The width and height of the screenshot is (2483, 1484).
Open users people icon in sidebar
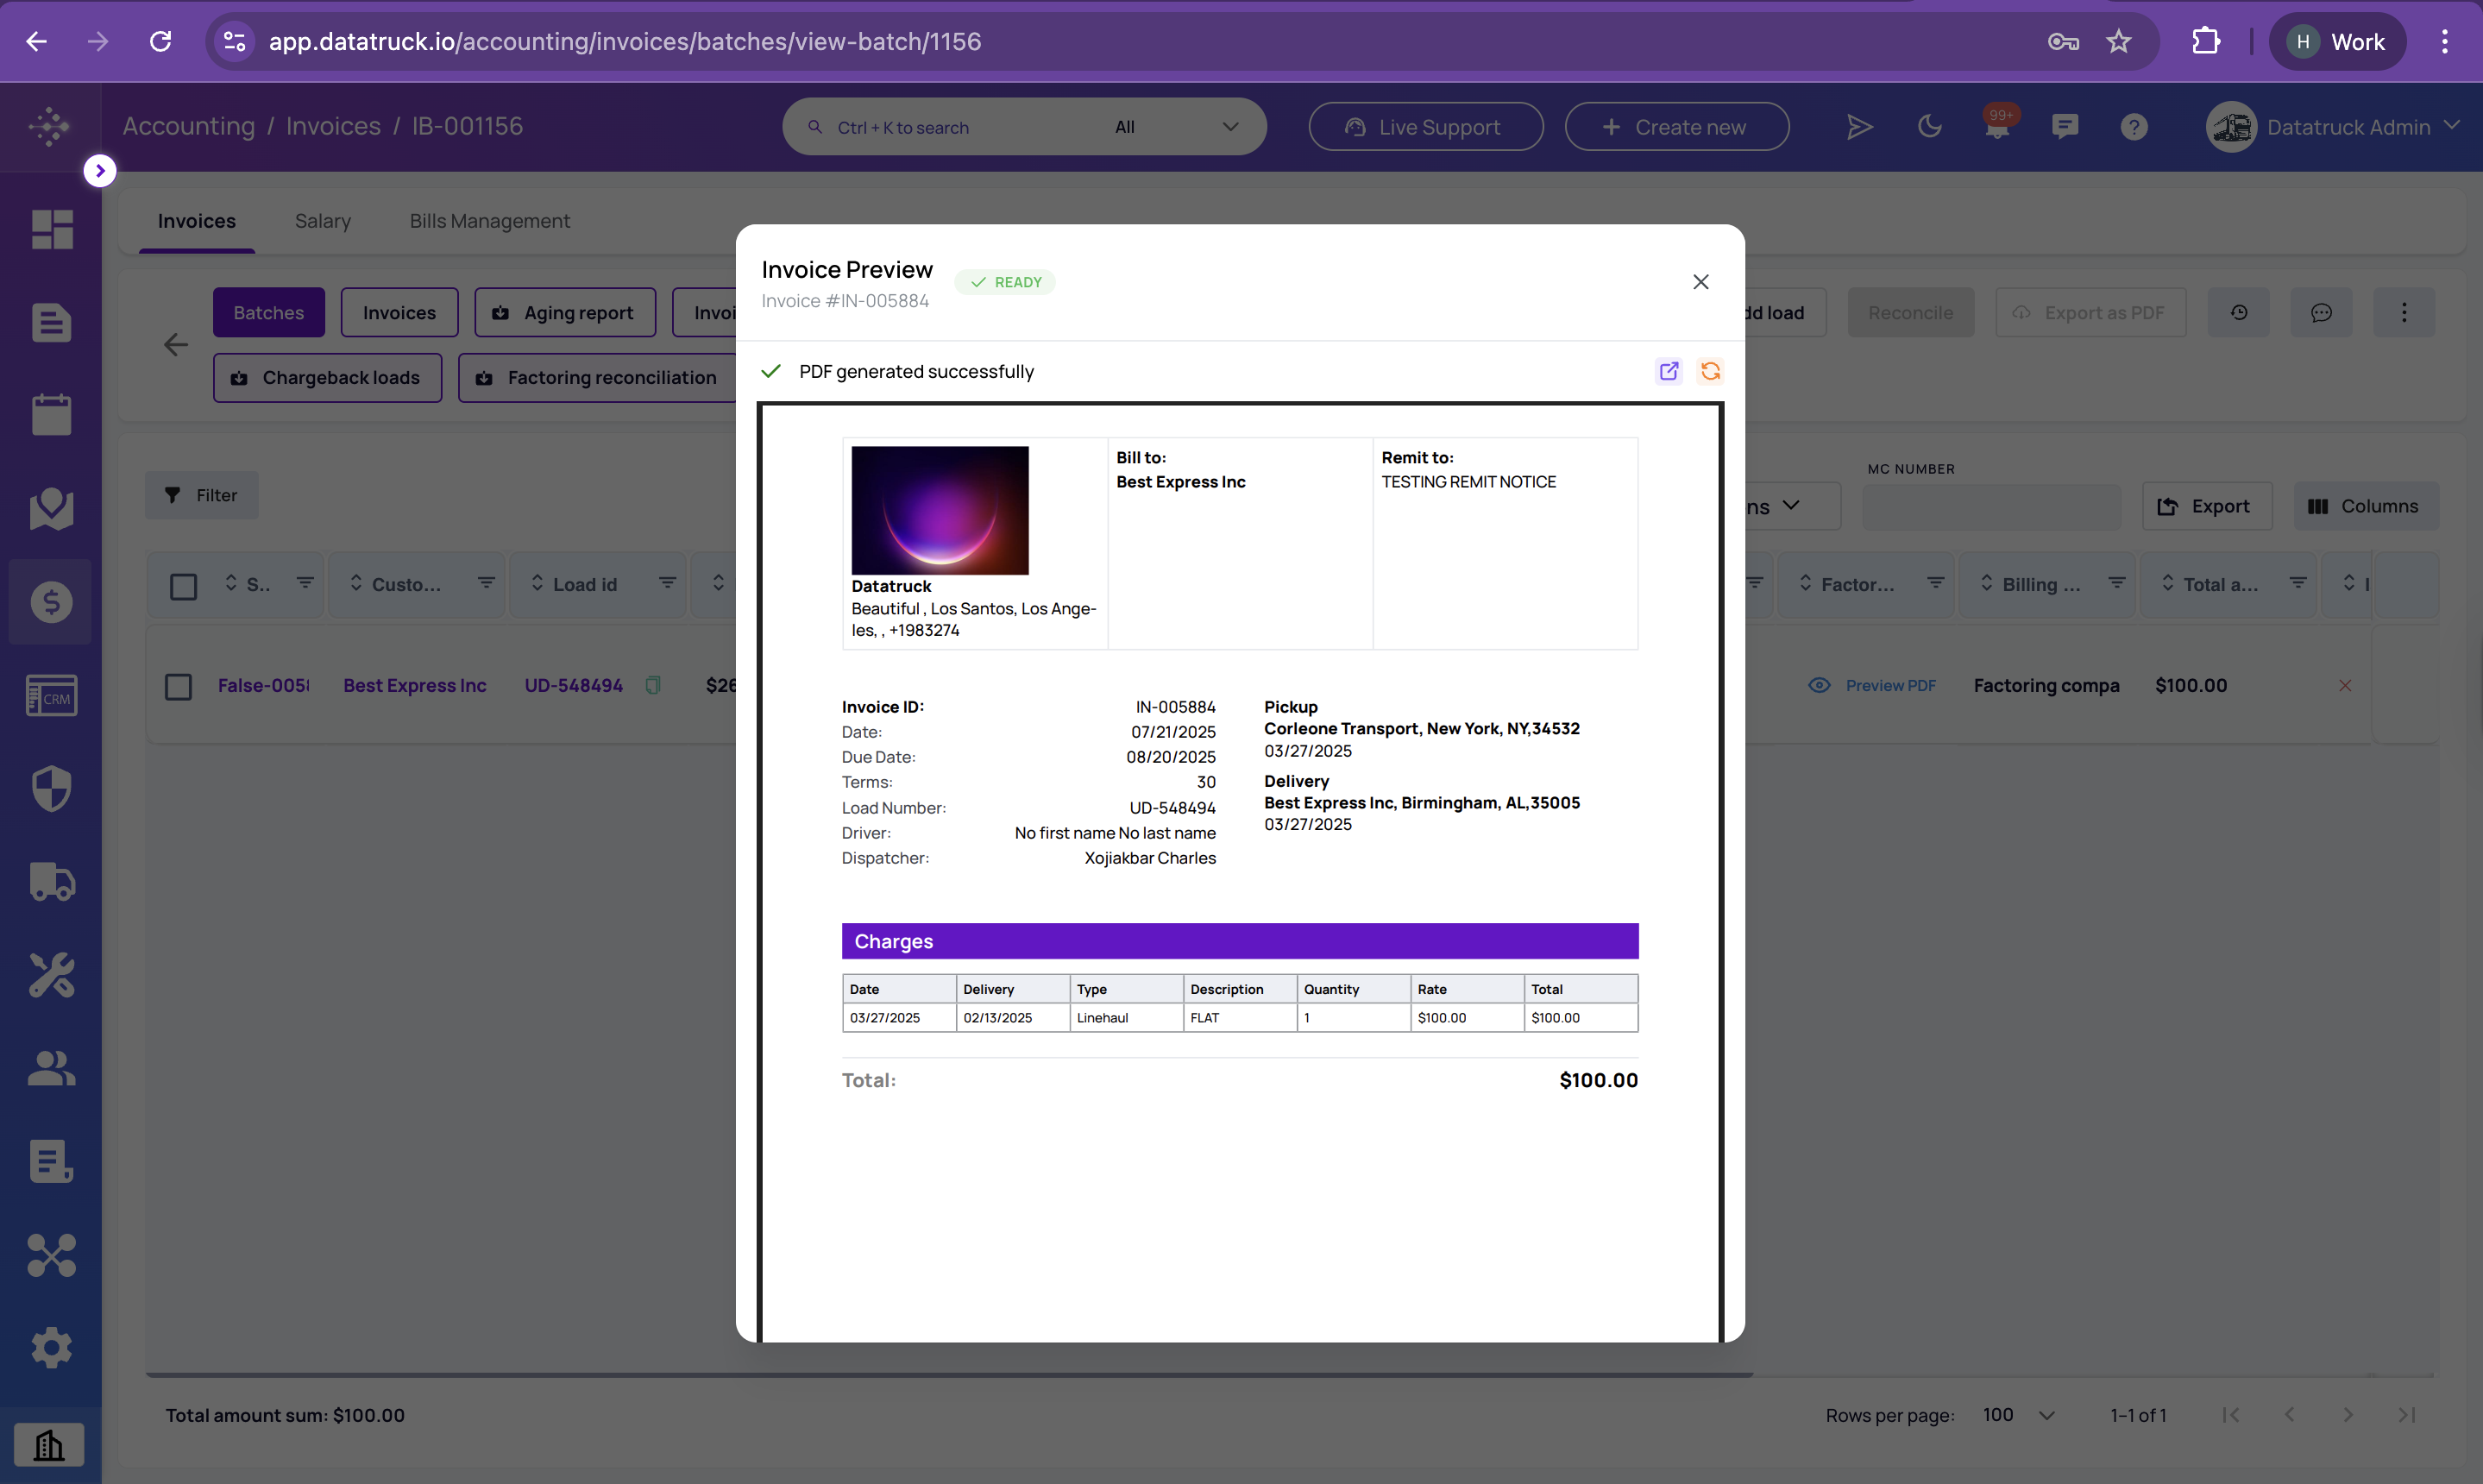point(51,1068)
